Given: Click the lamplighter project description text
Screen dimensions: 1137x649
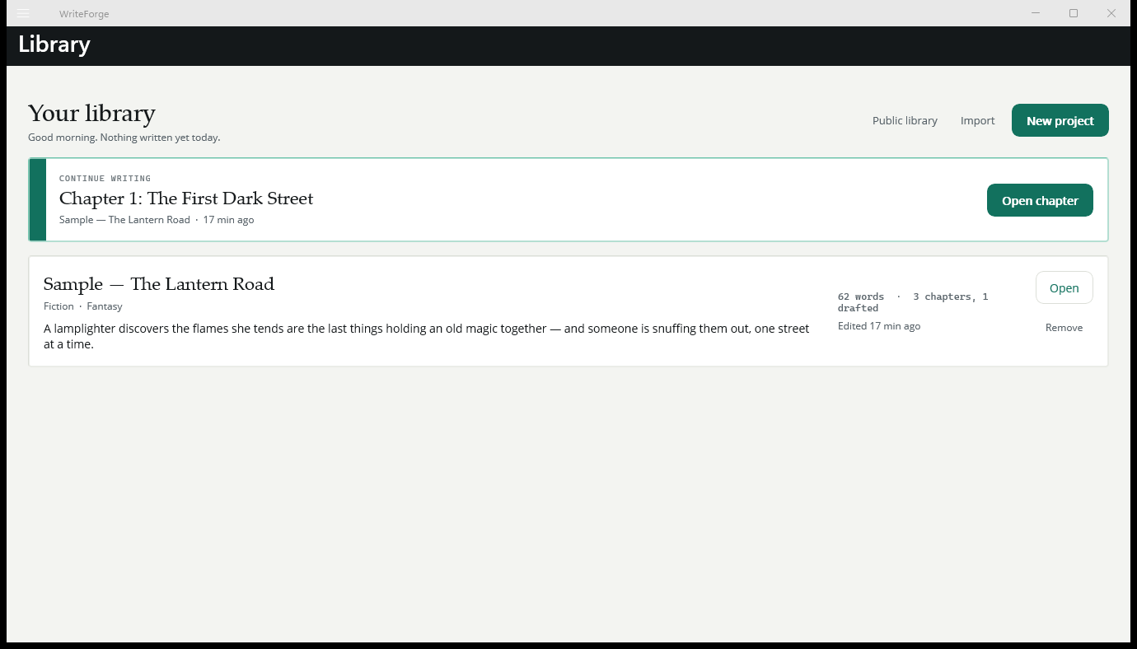Looking at the screenshot, I should click(x=427, y=336).
